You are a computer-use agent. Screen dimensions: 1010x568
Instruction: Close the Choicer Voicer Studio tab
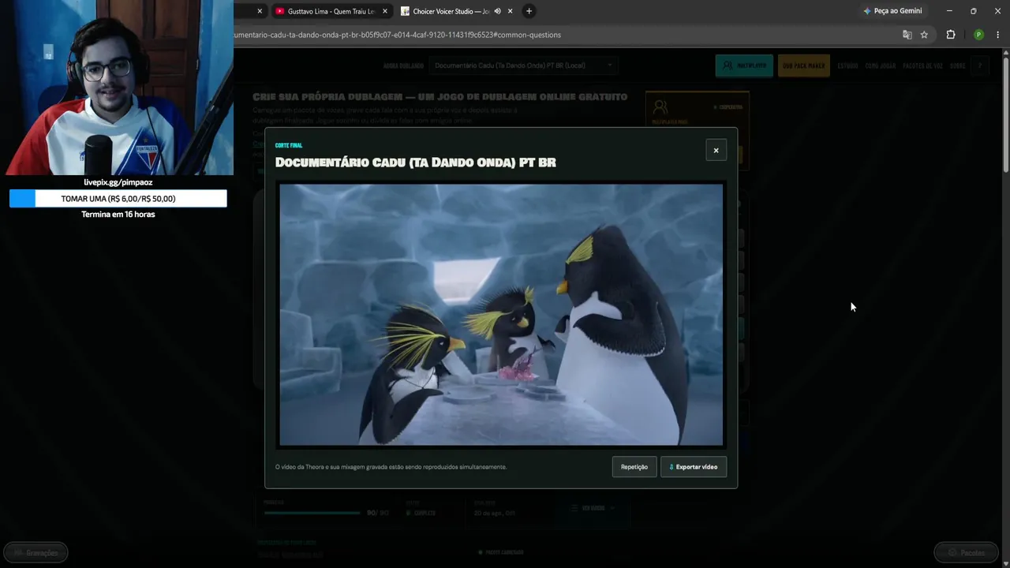(511, 11)
